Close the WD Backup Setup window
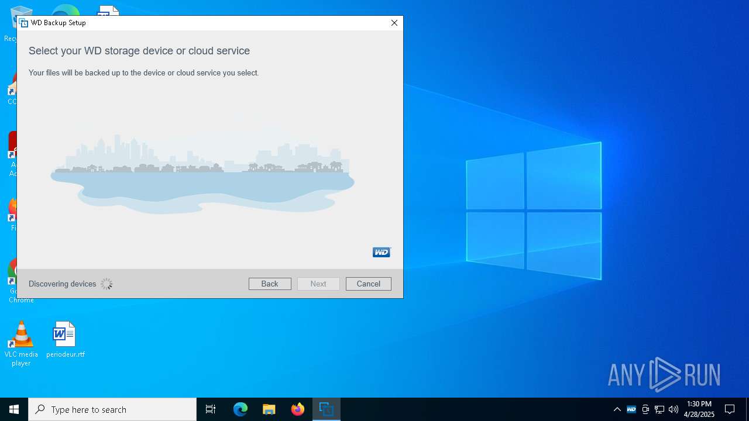The height and width of the screenshot is (421, 749). point(394,23)
